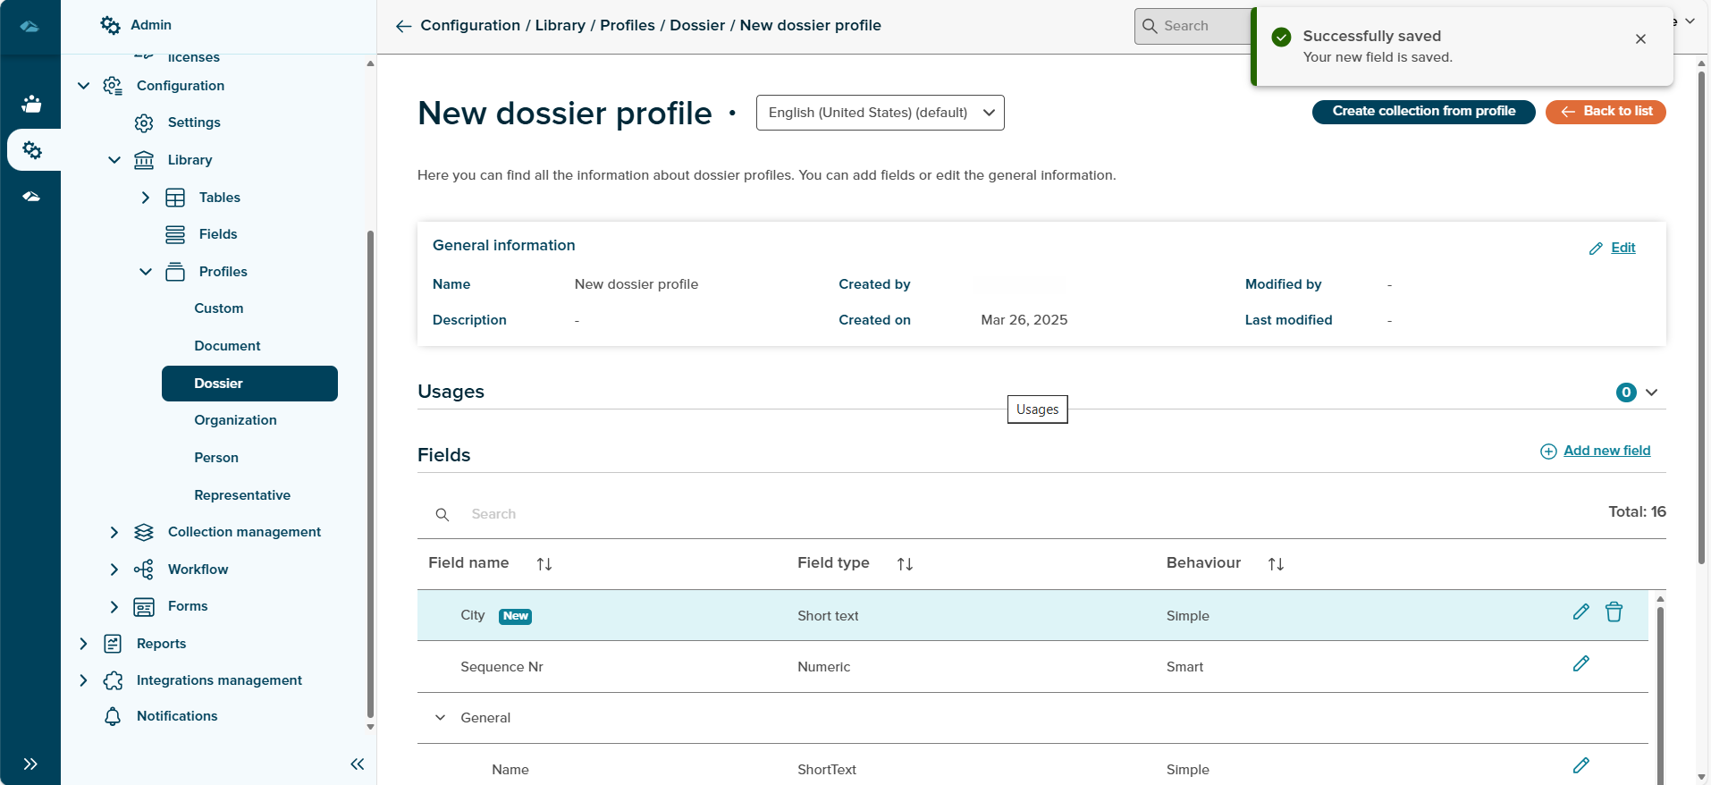1711x785 pixels.
Task: Expand the Workflow chevron
Action: (114, 570)
